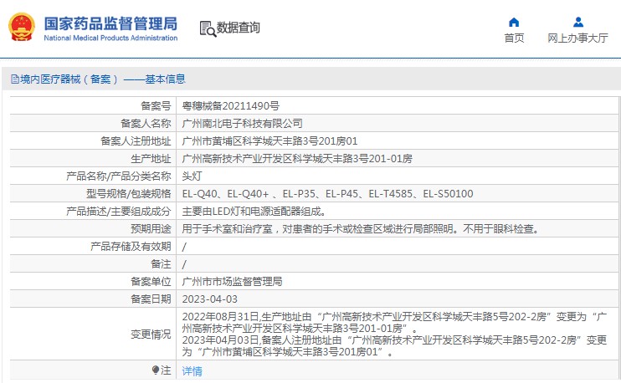Click 国家药品监督管理局 title text

coord(110,23)
